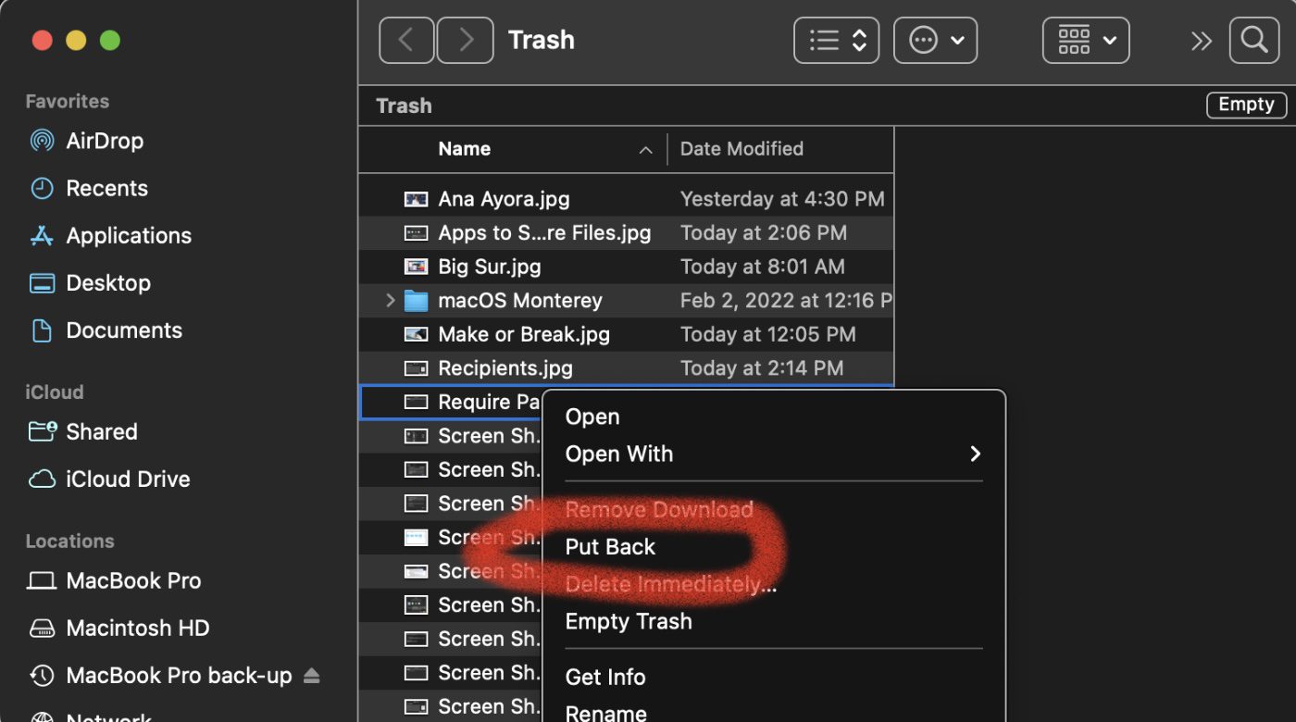This screenshot has width=1296, height=722.
Task: Expand the macOS Monterey folder
Action: [x=390, y=300]
